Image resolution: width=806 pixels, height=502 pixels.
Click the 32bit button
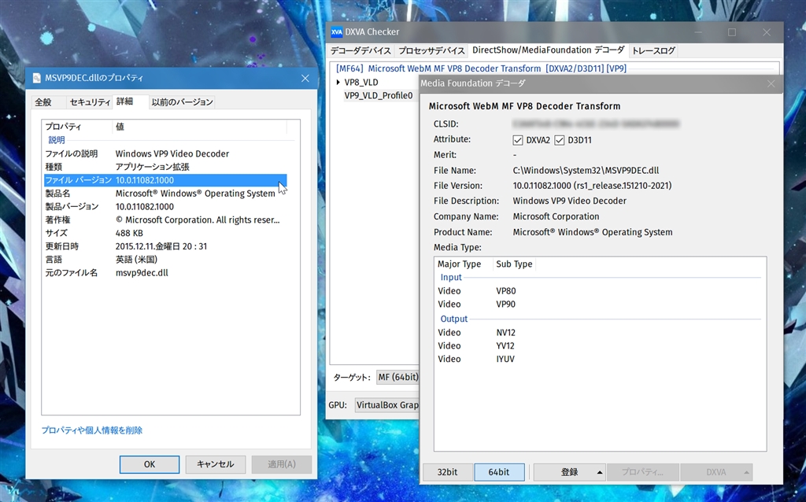(447, 472)
